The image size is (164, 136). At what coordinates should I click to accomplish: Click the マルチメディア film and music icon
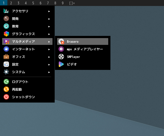(x=6, y=41)
